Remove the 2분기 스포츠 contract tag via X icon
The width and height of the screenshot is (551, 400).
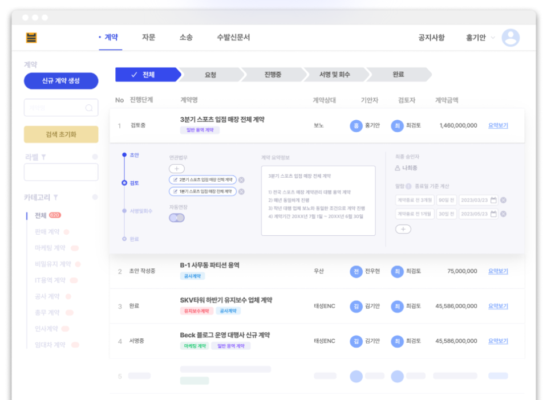241,179
